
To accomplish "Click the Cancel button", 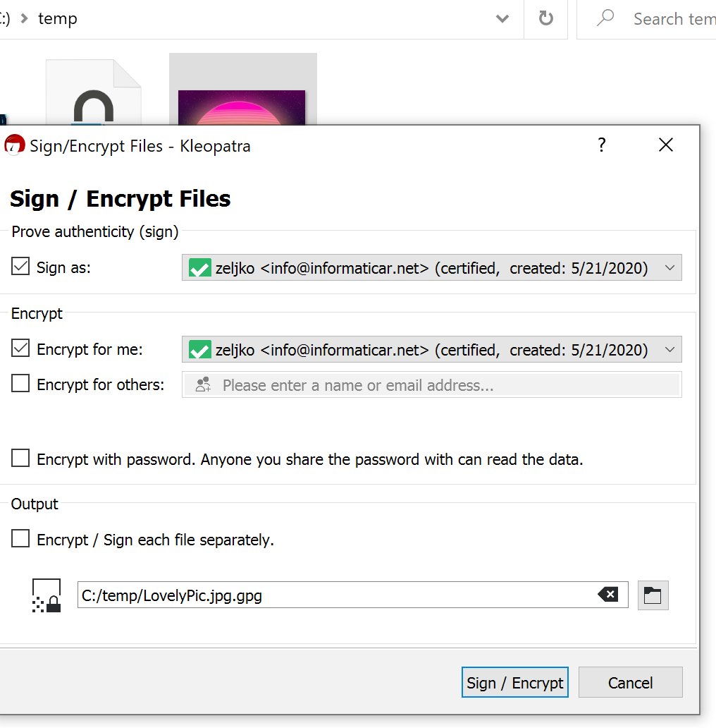I will pyautogui.click(x=631, y=683).
